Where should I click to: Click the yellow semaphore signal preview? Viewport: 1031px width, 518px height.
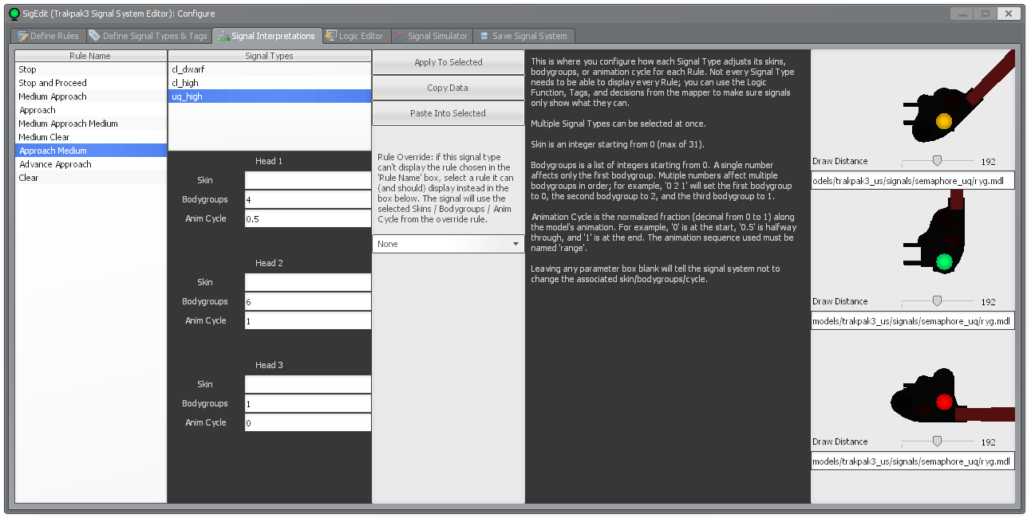913,101
